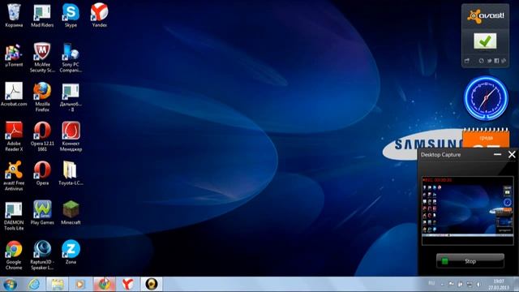Click the gold round recorder taskbar icon
Viewport: 519px width, 292px height.
click(152, 284)
